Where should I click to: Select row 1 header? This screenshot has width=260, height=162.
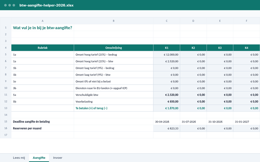(6, 28)
